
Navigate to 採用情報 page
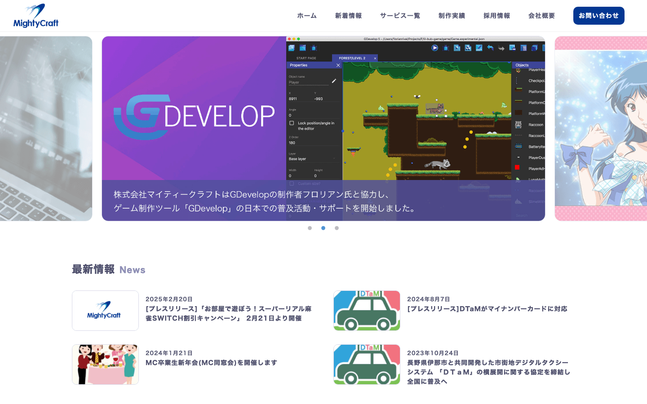[497, 16]
